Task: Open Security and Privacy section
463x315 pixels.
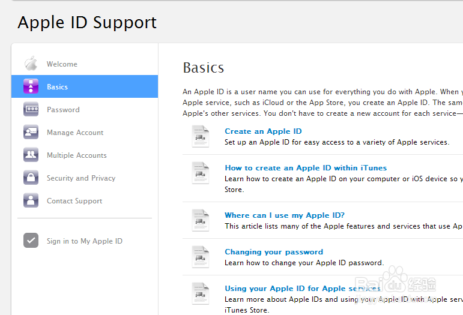Action: [81, 178]
